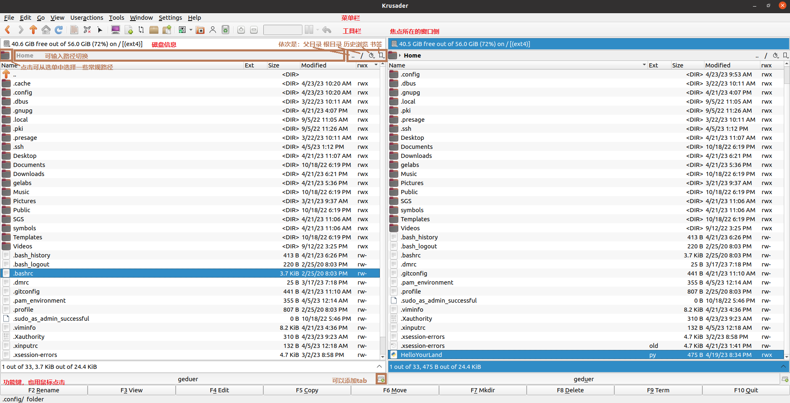Go up one directory with the orange Up arrow
The height and width of the screenshot is (403, 790).
coord(33,30)
